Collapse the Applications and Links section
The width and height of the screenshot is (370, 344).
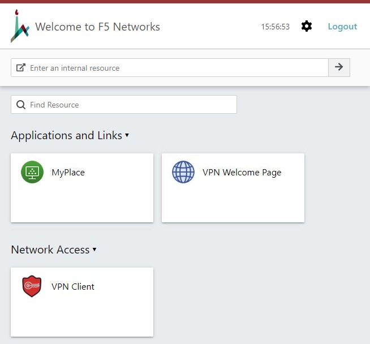click(x=127, y=135)
